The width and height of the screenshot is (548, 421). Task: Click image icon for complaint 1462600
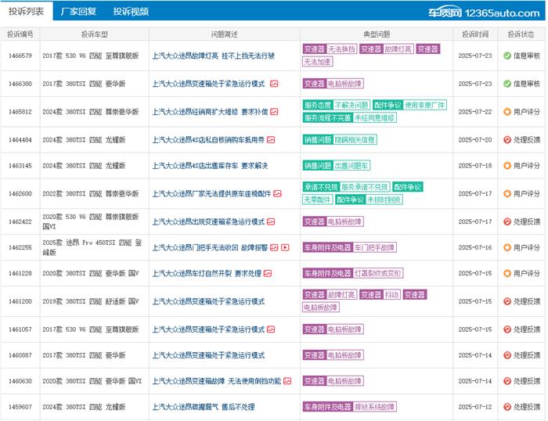point(277,193)
